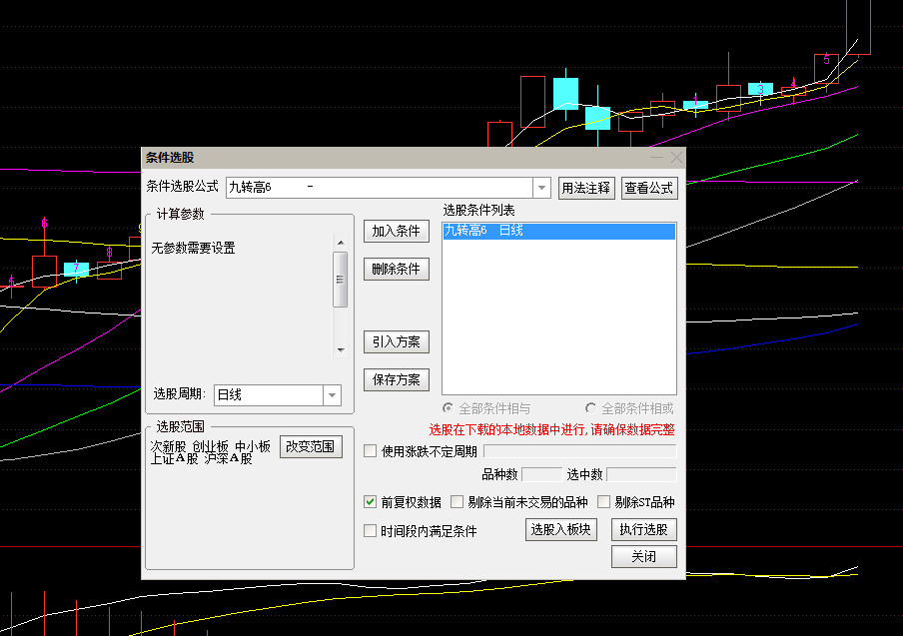Expand the 条件选股公式 dropdown arrow
The width and height of the screenshot is (903, 636).
[542, 188]
